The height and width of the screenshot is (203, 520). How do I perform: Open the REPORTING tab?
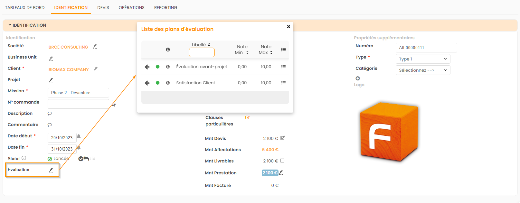[x=165, y=7]
